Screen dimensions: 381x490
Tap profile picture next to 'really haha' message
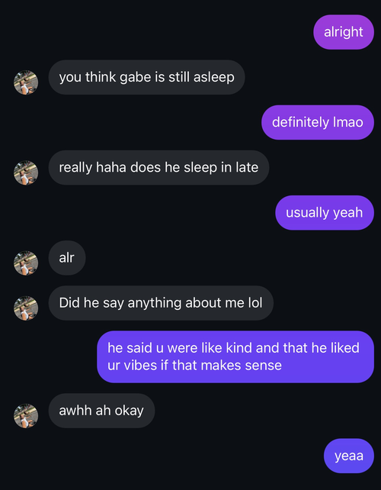[x=26, y=172]
